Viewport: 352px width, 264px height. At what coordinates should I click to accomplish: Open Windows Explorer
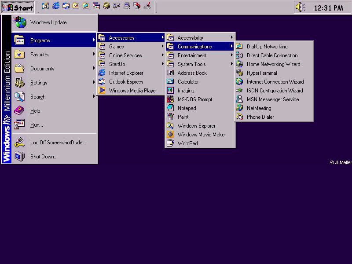(201, 126)
